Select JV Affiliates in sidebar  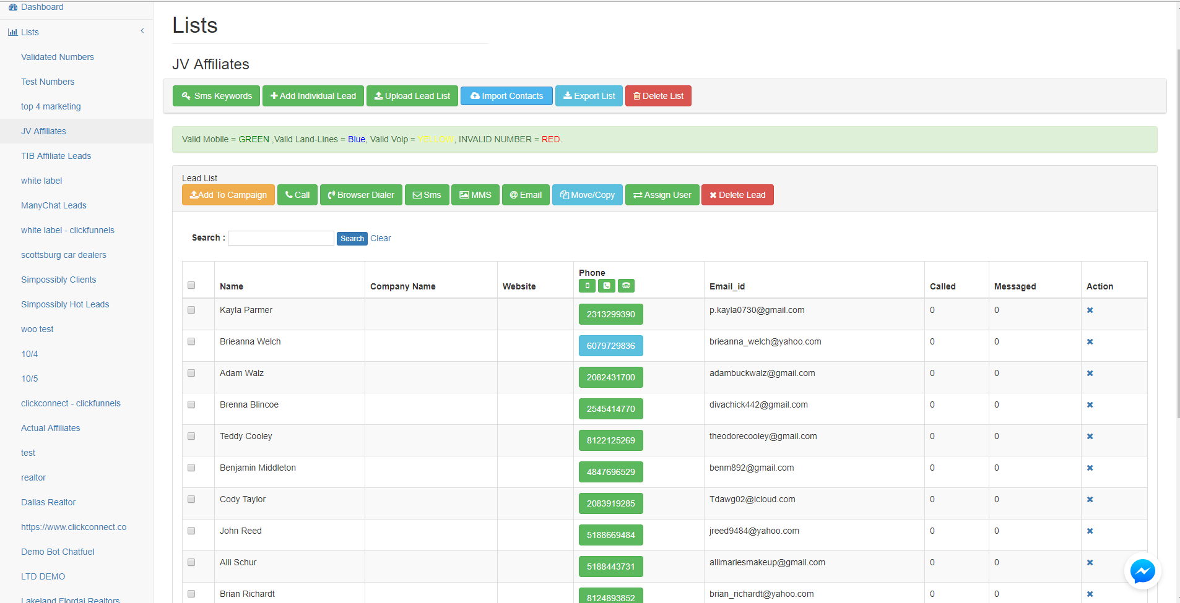(x=43, y=131)
